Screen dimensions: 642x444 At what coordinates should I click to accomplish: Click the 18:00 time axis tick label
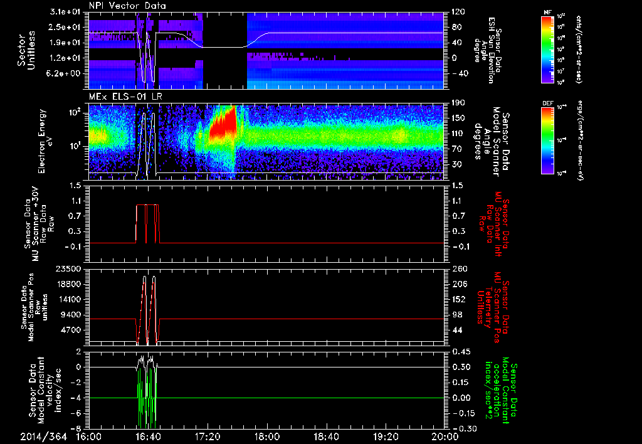[x=267, y=436]
